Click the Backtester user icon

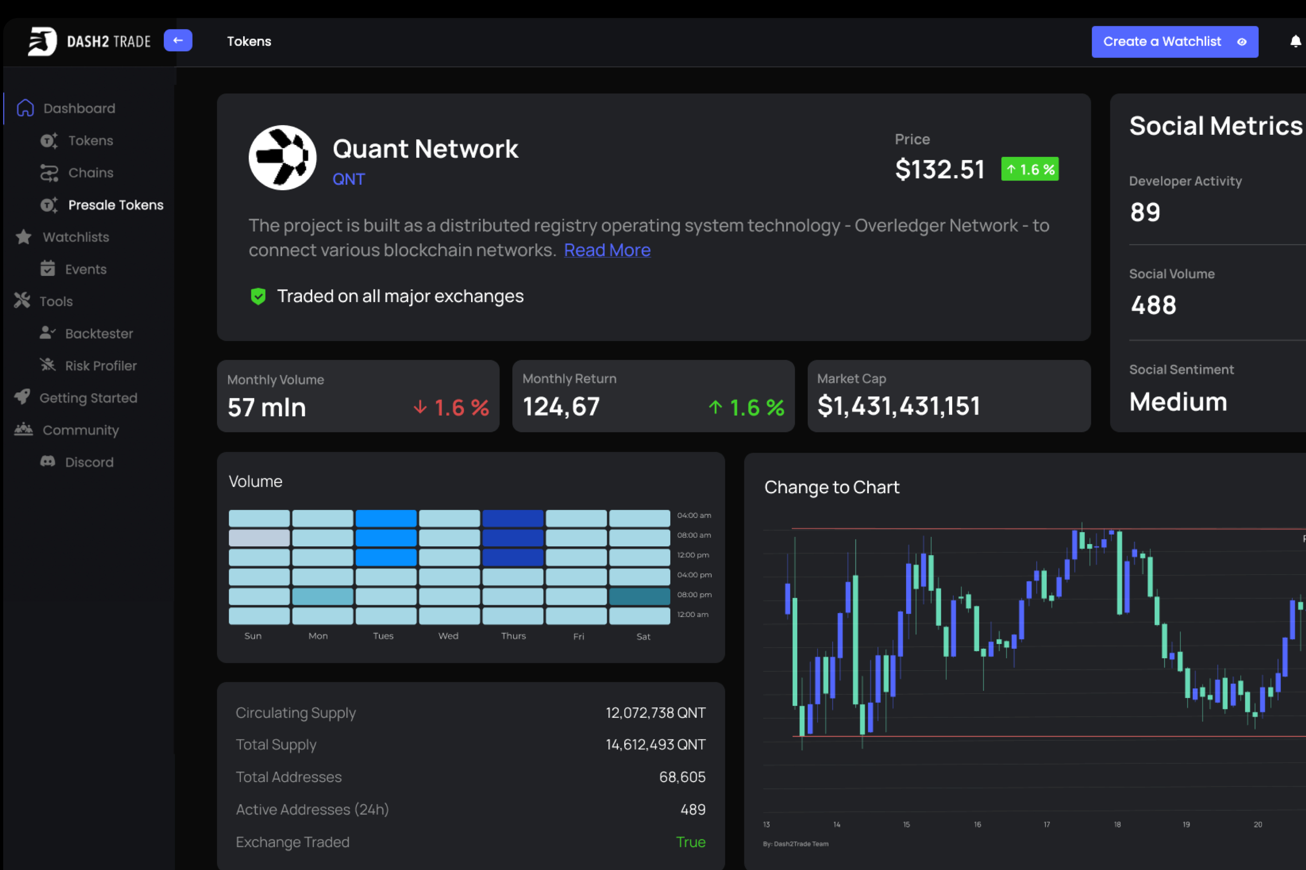pyautogui.click(x=48, y=333)
